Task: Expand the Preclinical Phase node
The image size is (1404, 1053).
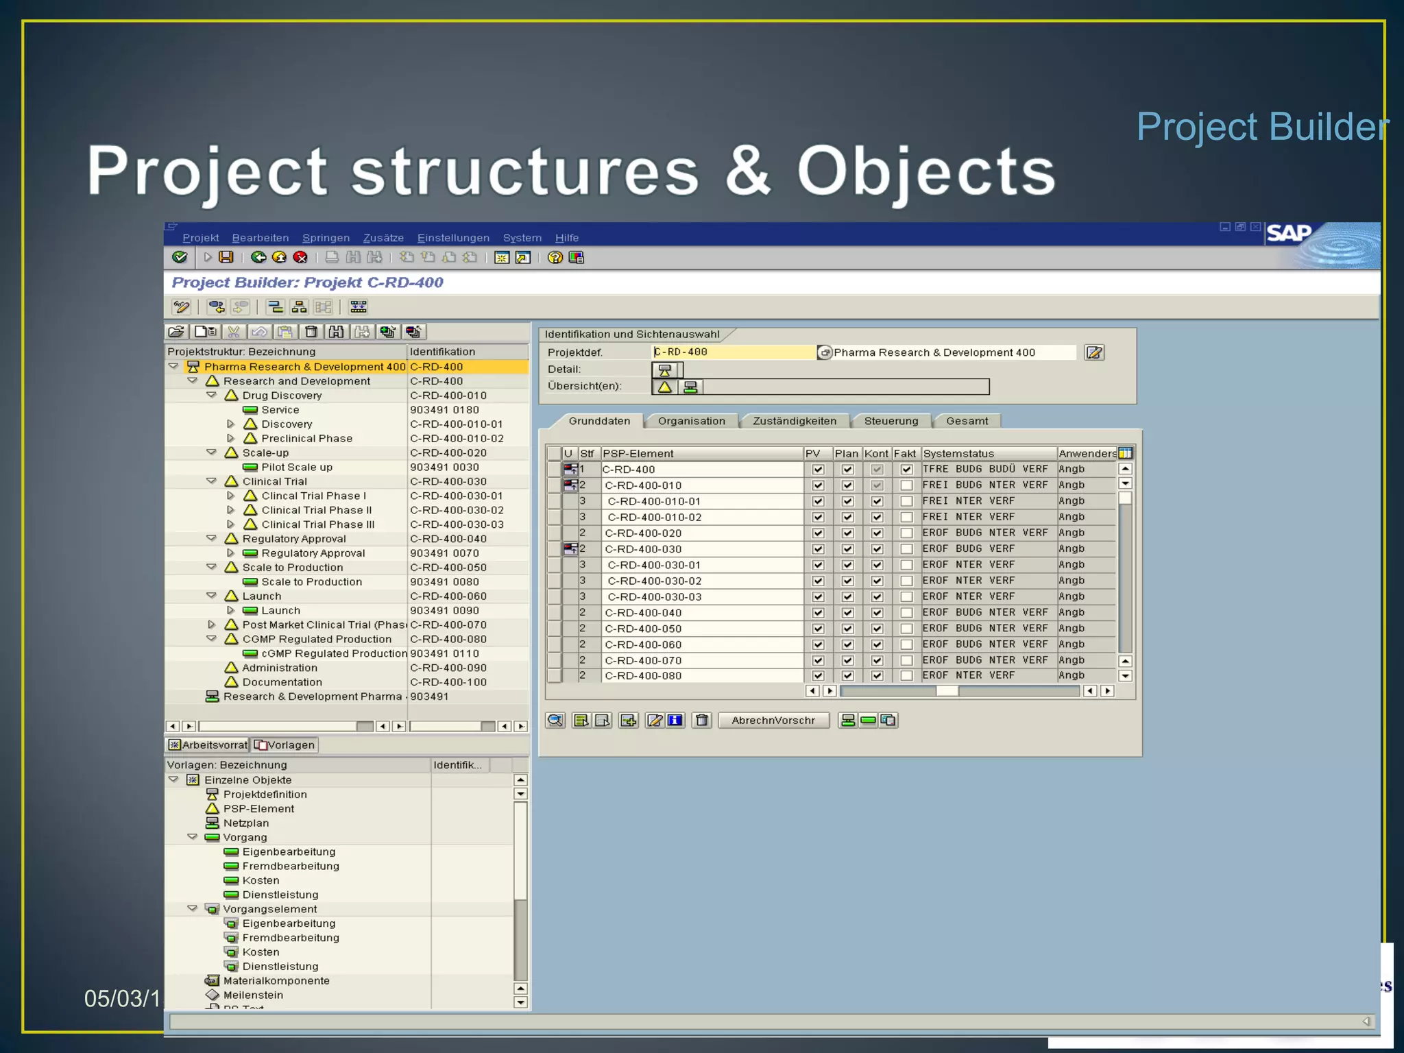Action: point(230,439)
